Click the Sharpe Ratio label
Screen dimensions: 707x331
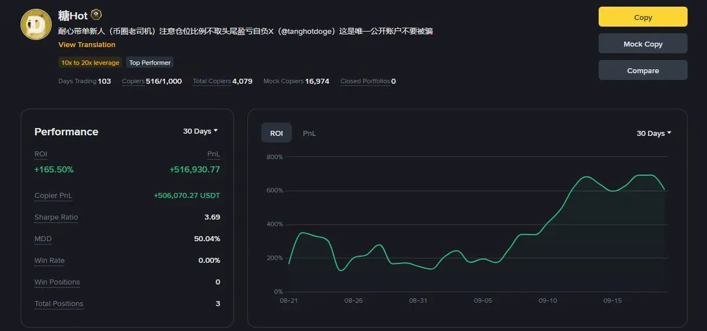[56, 217]
